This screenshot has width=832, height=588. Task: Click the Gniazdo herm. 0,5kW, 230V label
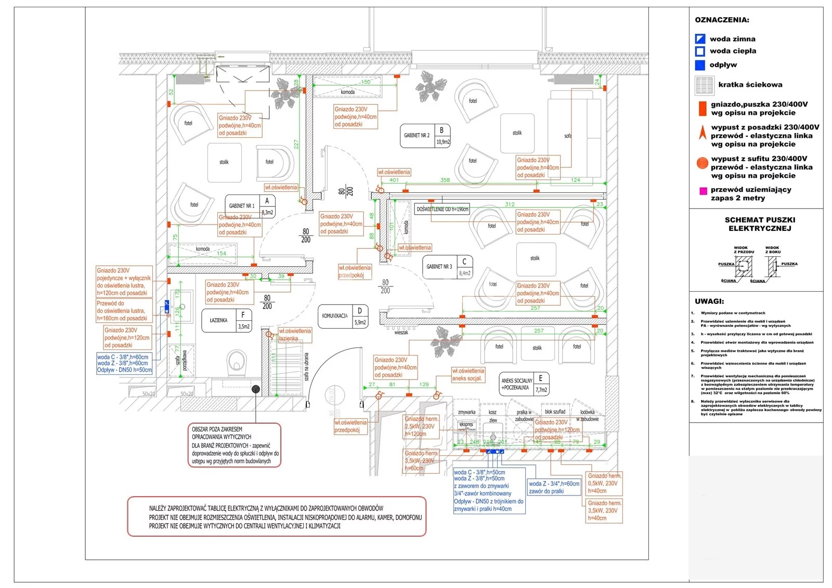coord(604,483)
